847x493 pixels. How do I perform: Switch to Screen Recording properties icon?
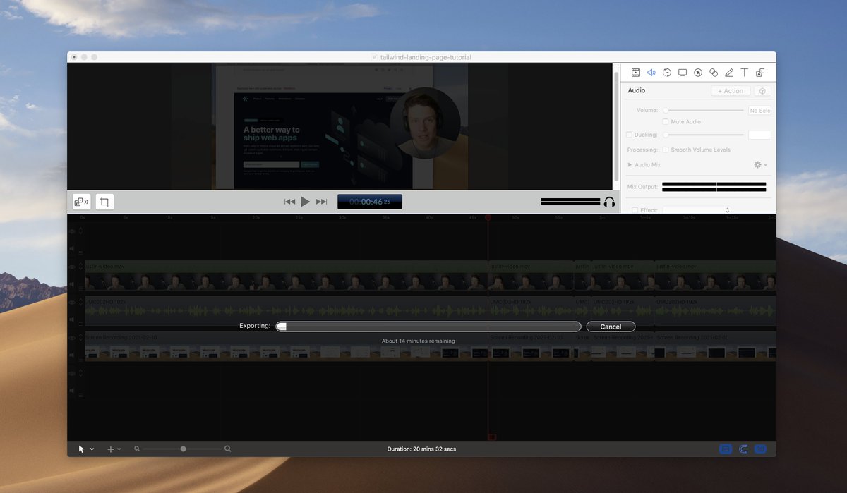tap(683, 73)
